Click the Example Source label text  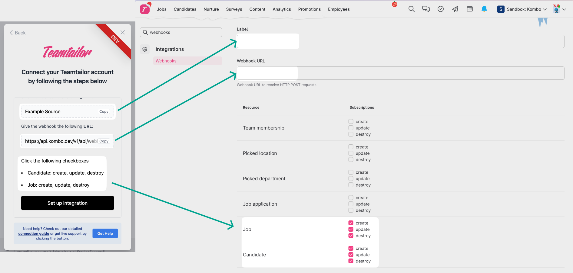(x=43, y=111)
